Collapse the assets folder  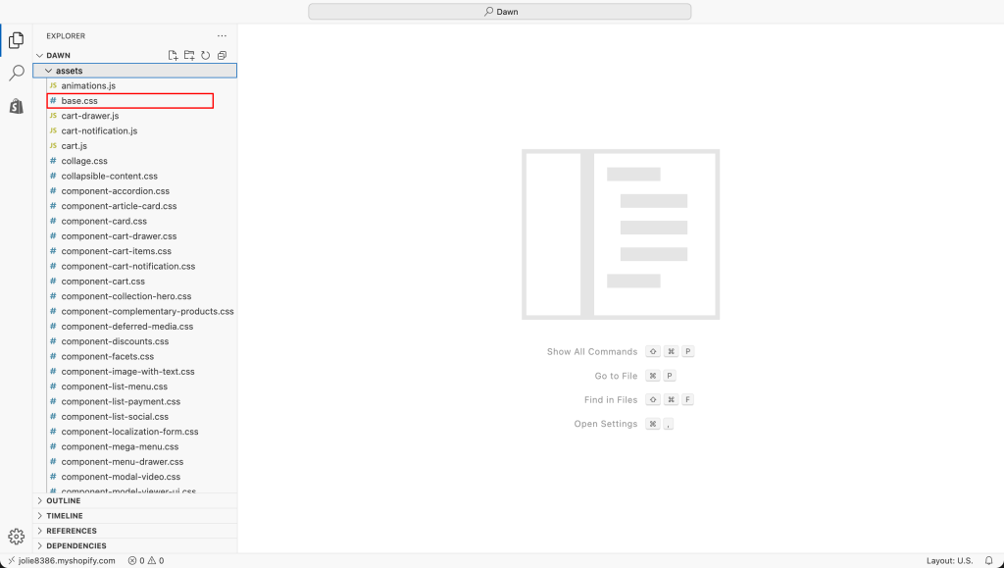click(70, 71)
